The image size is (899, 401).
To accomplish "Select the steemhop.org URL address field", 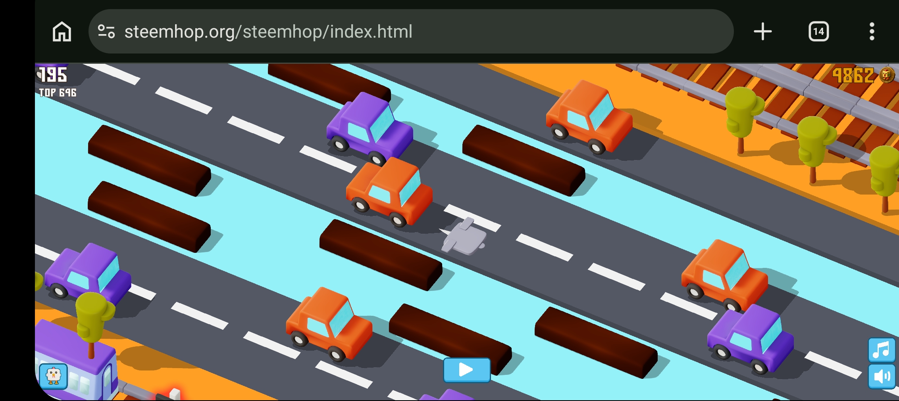I will click(x=411, y=31).
